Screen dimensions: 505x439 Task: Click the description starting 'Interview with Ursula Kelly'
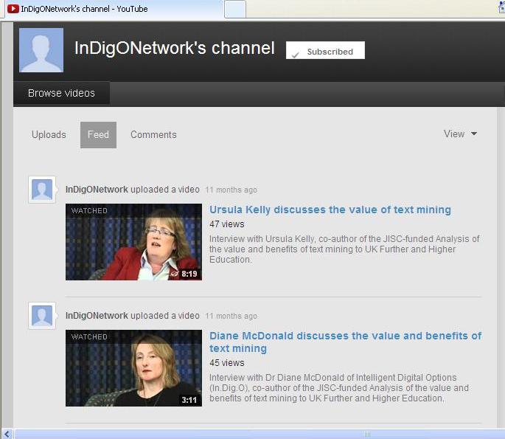coord(344,249)
